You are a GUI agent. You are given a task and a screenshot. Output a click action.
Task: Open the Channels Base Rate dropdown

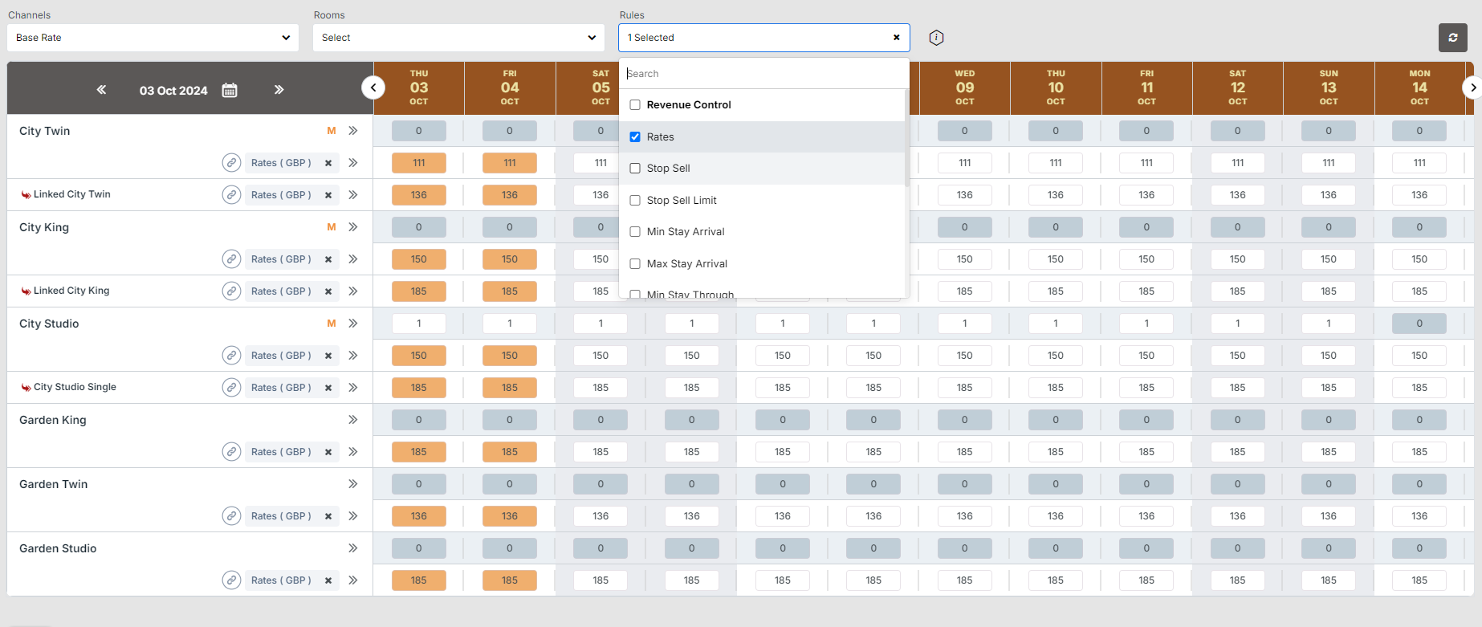click(x=153, y=38)
